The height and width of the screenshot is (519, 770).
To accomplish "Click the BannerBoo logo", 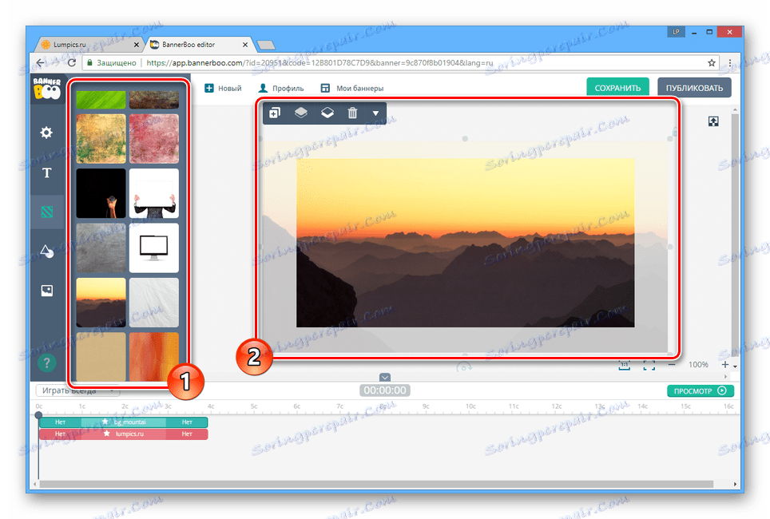I will point(46,89).
